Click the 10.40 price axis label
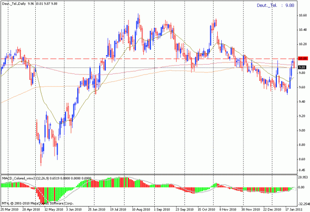This screenshot has height=212, width=310. [303, 30]
